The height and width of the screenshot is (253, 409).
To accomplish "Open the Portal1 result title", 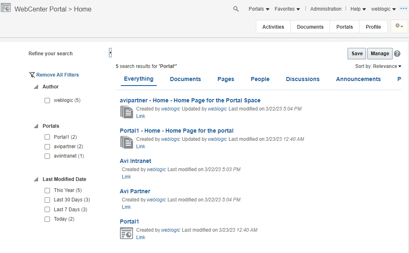I will [x=129, y=221].
